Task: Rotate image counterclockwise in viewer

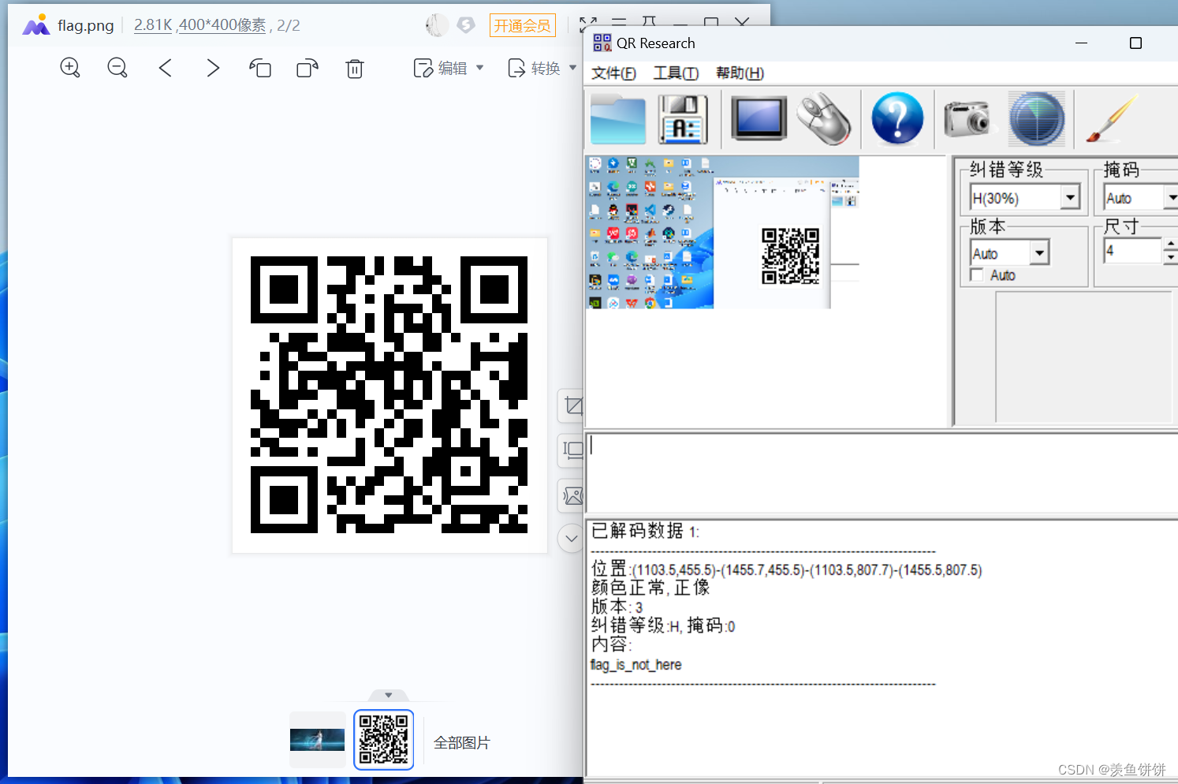Action: click(260, 69)
